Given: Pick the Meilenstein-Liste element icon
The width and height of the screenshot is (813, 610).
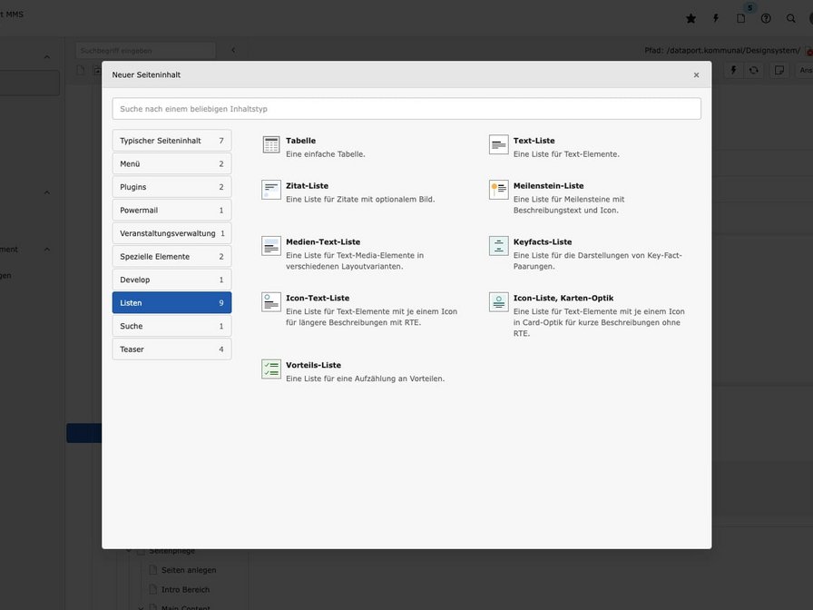Looking at the screenshot, I should coord(499,190).
